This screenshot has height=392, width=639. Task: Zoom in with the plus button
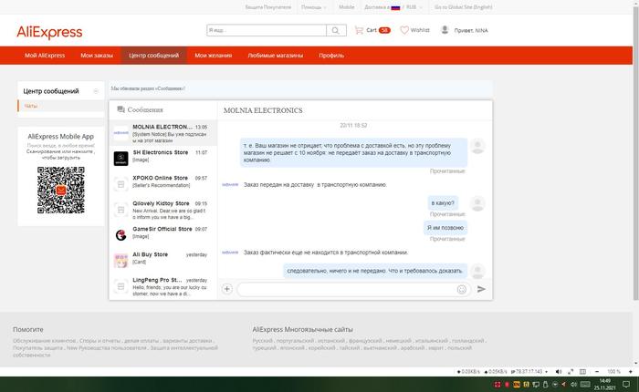[631, 372]
